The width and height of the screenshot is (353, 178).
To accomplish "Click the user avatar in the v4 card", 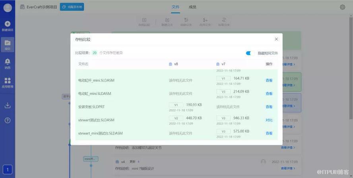I will pyautogui.click(x=263, y=162).
